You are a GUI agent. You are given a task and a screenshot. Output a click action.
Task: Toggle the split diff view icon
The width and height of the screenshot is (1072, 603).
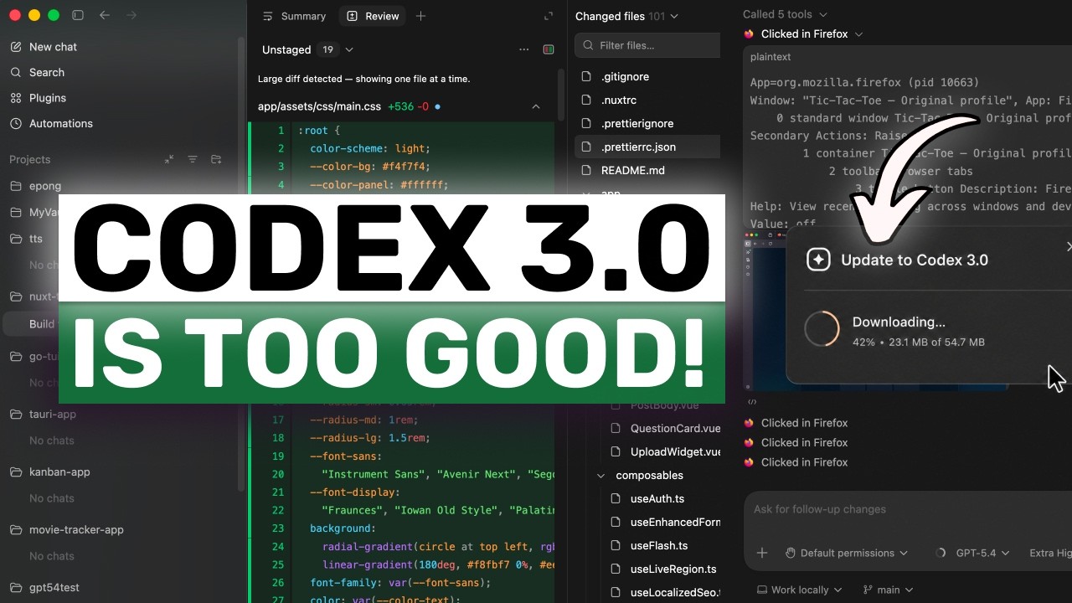[x=549, y=49]
